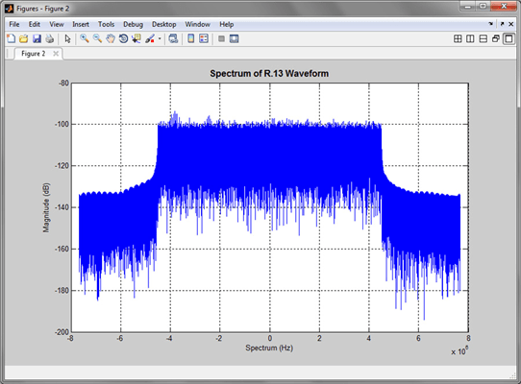The height and width of the screenshot is (384, 521).
Task: Click the New Figure icon
Action: point(11,38)
